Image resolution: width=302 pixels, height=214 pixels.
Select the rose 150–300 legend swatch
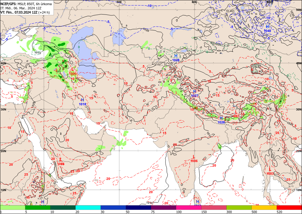point(214,207)
